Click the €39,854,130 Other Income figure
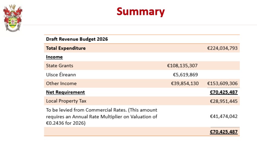The width and height of the screenshot is (257, 146). [x=185, y=83]
